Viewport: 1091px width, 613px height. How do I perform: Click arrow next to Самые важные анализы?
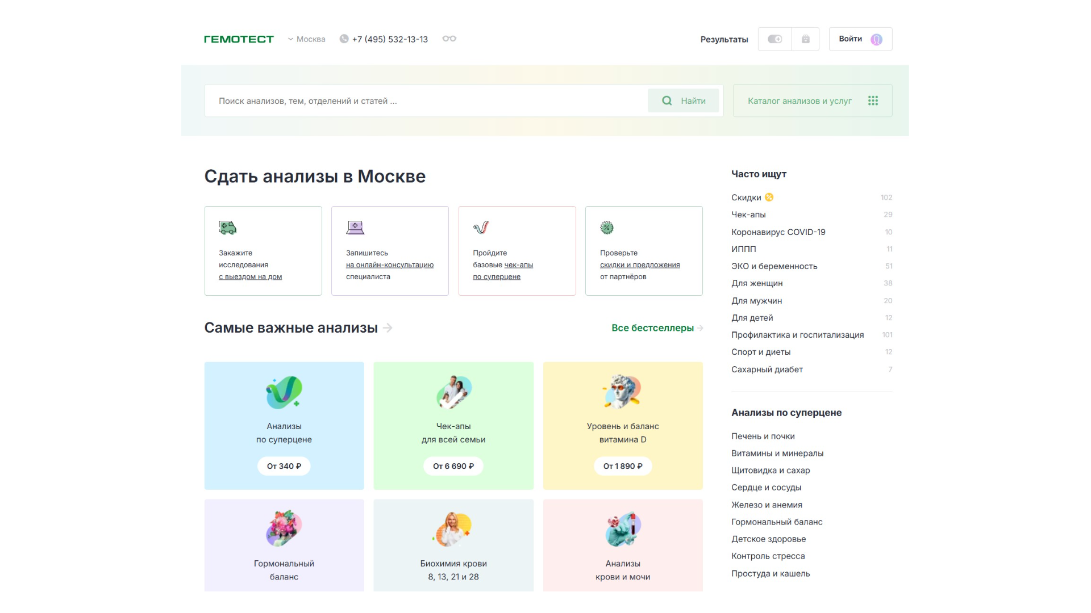[388, 328]
